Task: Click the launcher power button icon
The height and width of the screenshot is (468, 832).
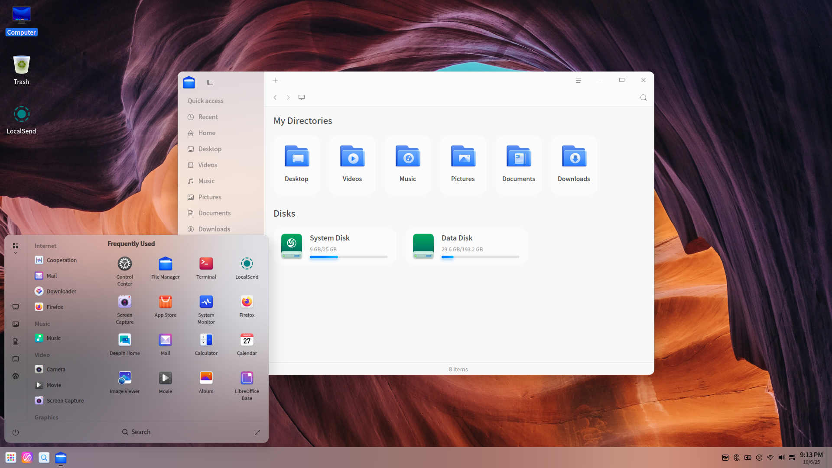Action: coord(16,432)
